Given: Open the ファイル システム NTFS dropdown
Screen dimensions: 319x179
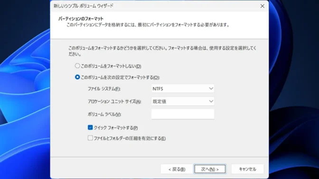Looking at the screenshot, I should point(183,89).
